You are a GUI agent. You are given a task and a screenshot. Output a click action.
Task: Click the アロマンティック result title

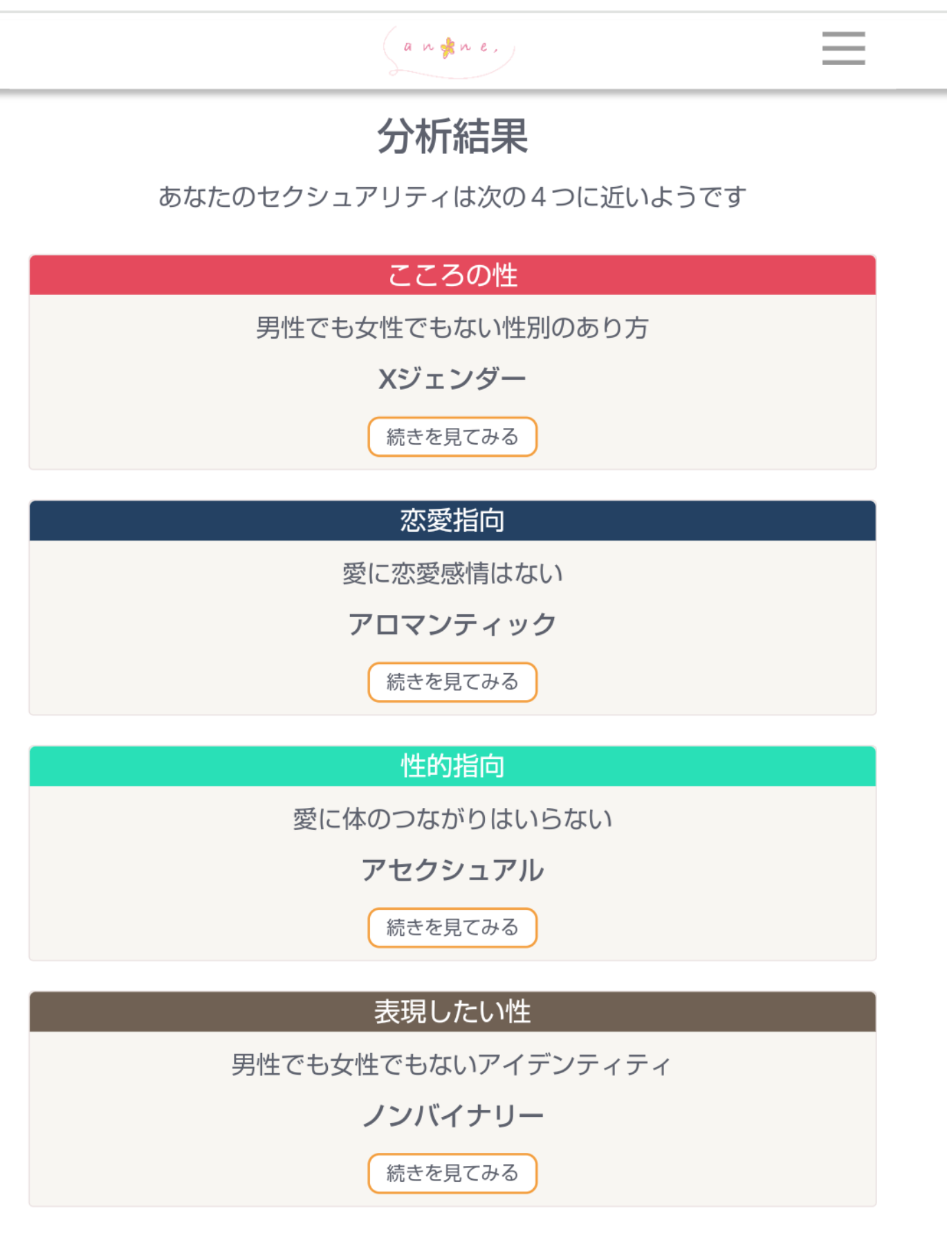click(x=452, y=625)
